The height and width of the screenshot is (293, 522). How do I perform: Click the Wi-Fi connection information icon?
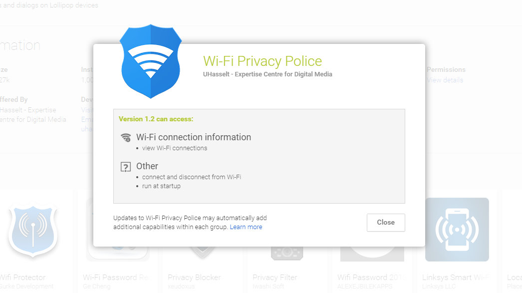[x=125, y=137]
